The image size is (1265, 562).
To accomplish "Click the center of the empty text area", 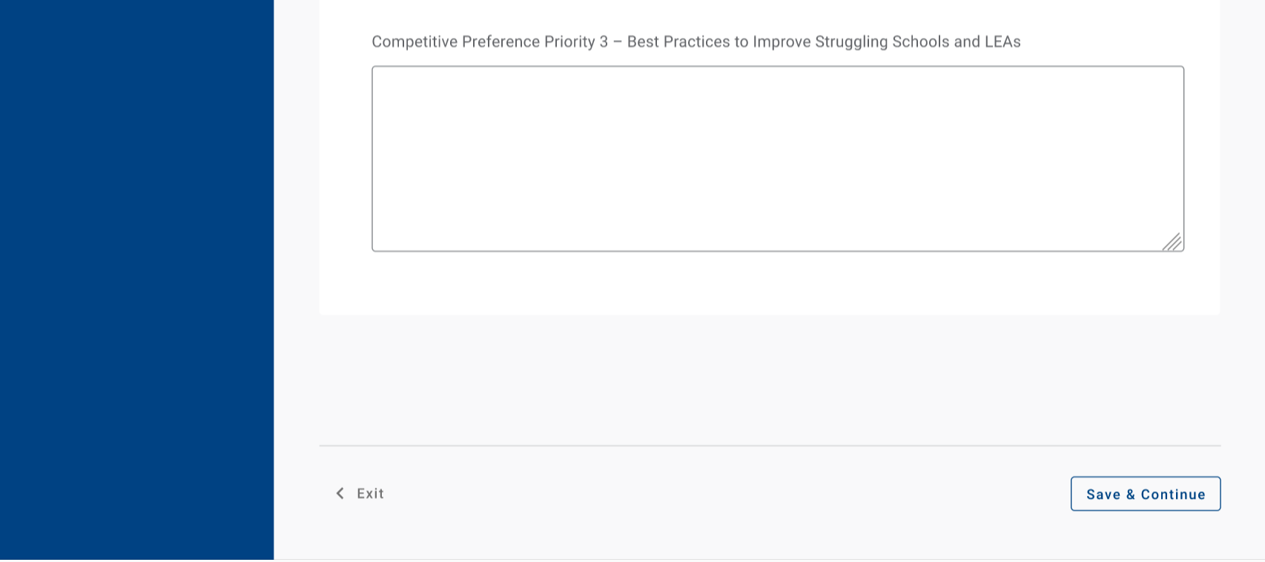I will tap(777, 159).
